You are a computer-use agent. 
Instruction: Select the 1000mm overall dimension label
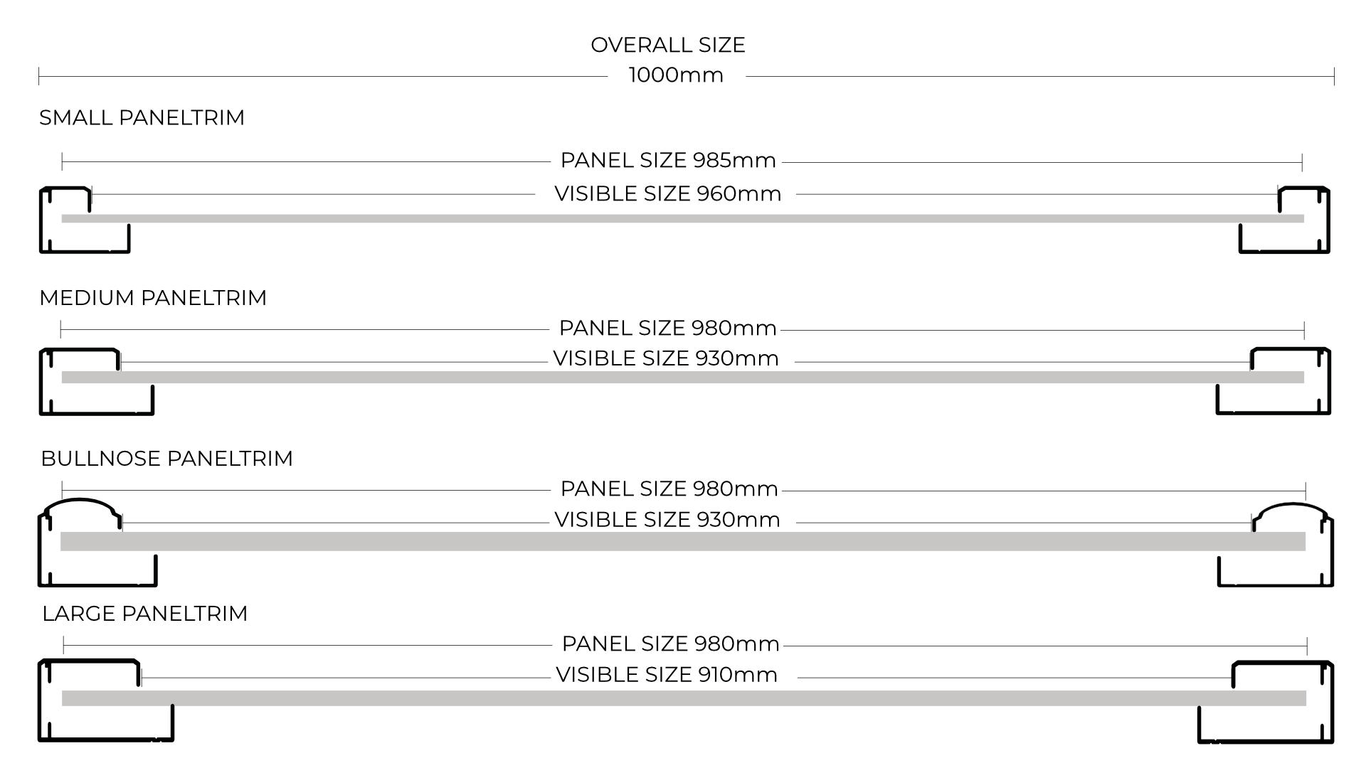coord(676,75)
